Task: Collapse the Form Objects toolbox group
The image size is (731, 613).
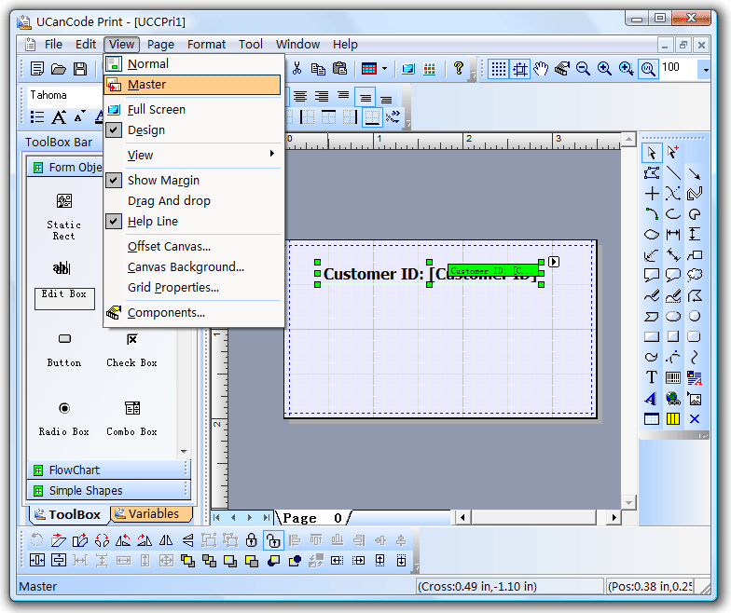Action: (x=65, y=168)
